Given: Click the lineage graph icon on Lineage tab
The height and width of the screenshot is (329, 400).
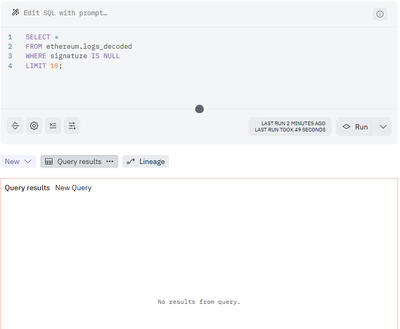Looking at the screenshot, I should (131, 161).
